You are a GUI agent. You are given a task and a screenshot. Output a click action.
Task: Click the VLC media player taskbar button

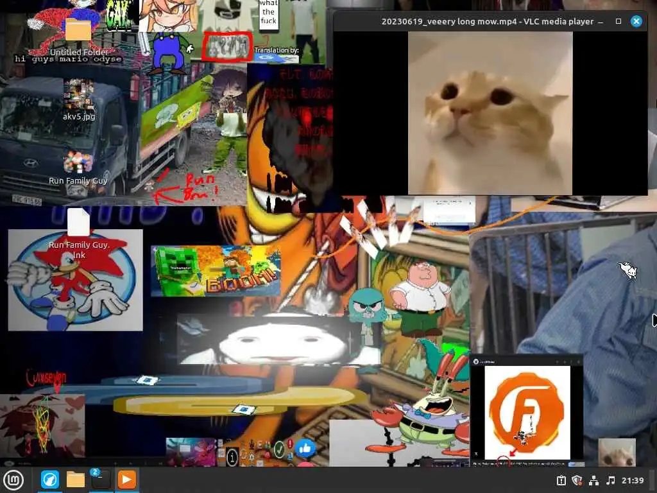pos(126,480)
